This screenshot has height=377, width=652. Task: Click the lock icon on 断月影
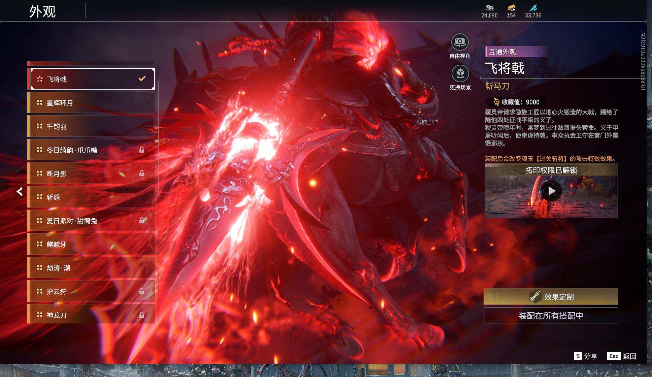click(x=142, y=174)
